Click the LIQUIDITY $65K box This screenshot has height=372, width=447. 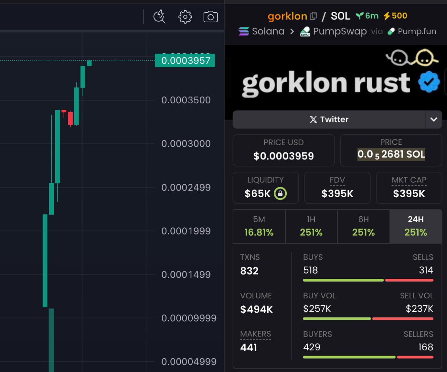pyautogui.click(x=266, y=188)
